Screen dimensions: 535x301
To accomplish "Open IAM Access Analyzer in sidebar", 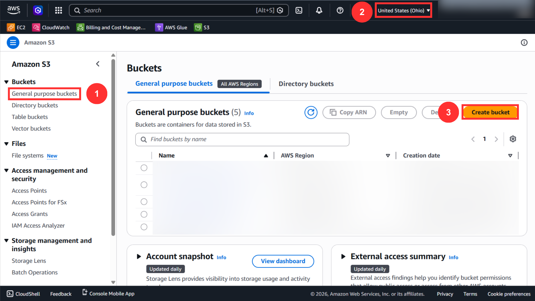I will click(38, 226).
